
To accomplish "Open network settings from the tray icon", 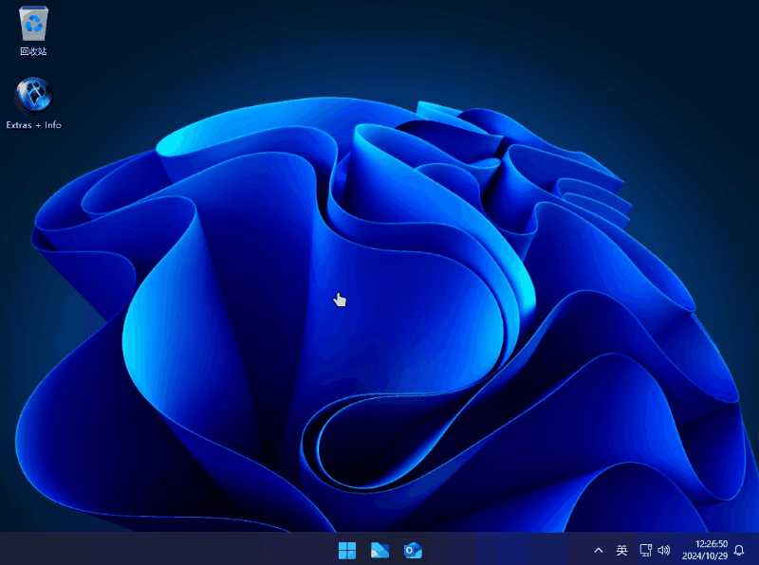I will click(x=646, y=550).
